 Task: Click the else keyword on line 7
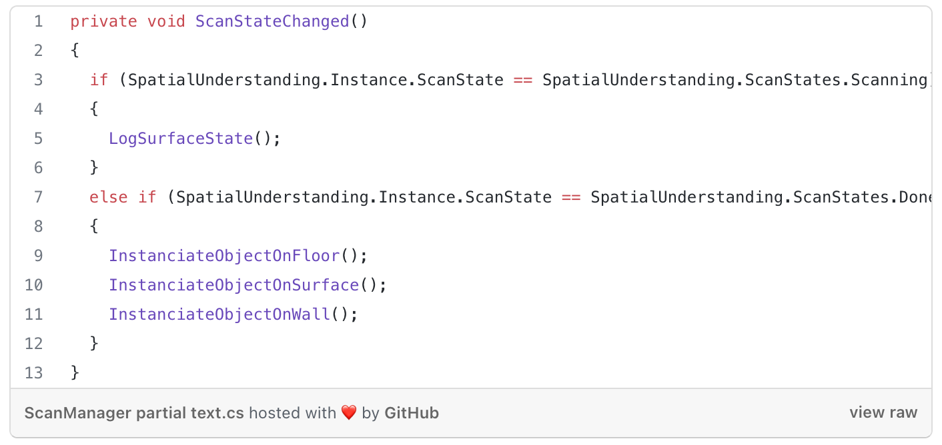[109, 197]
